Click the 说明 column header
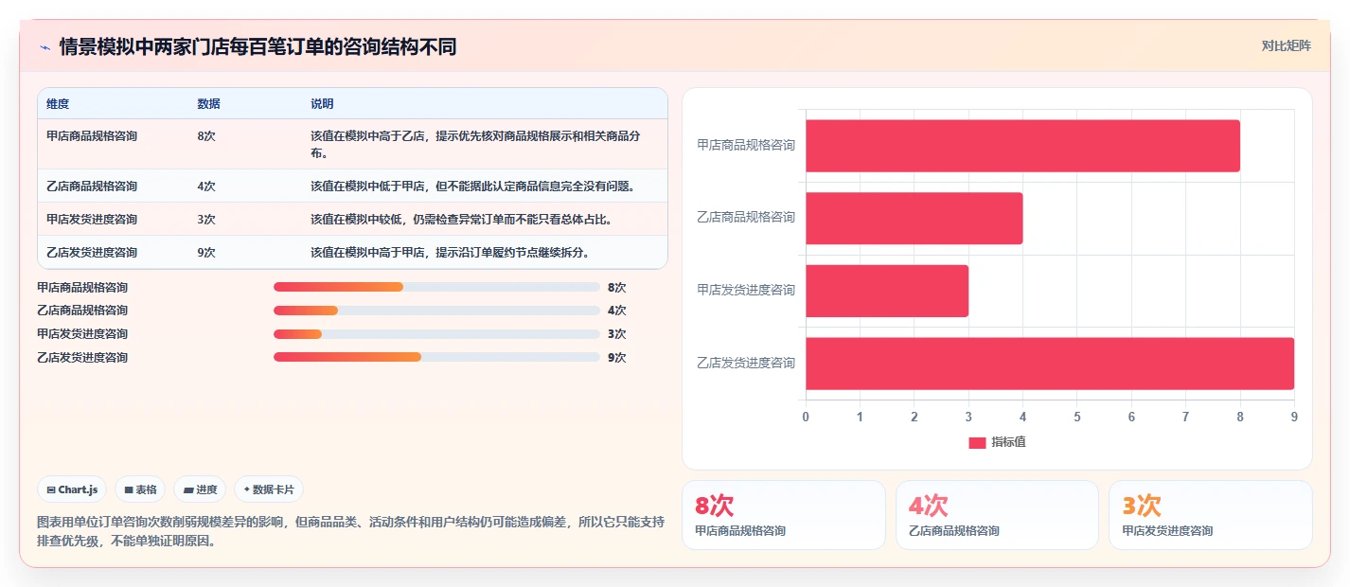The width and height of the screenshot is (1350, 587). point(322,104)
